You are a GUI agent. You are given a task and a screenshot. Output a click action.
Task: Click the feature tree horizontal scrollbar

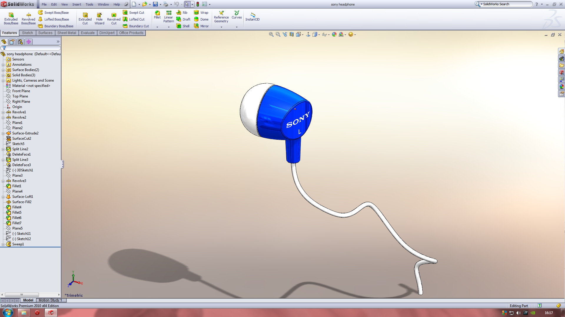coord(22,295)
